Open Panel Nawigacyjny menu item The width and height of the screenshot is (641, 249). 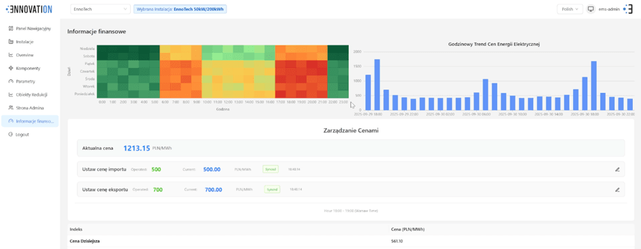(x=29, y=28)
